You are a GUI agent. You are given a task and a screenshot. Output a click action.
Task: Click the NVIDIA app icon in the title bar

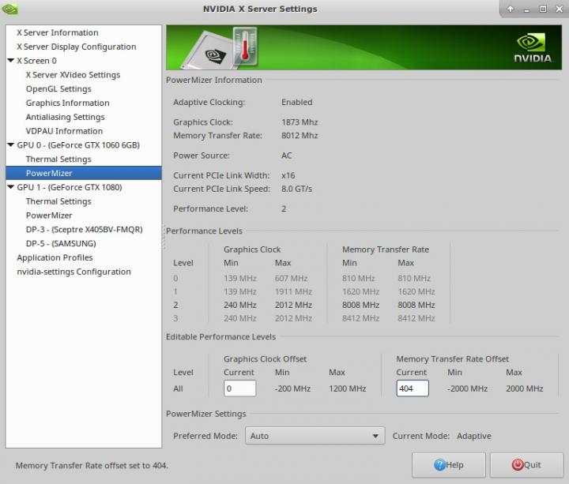click(9, 9)
